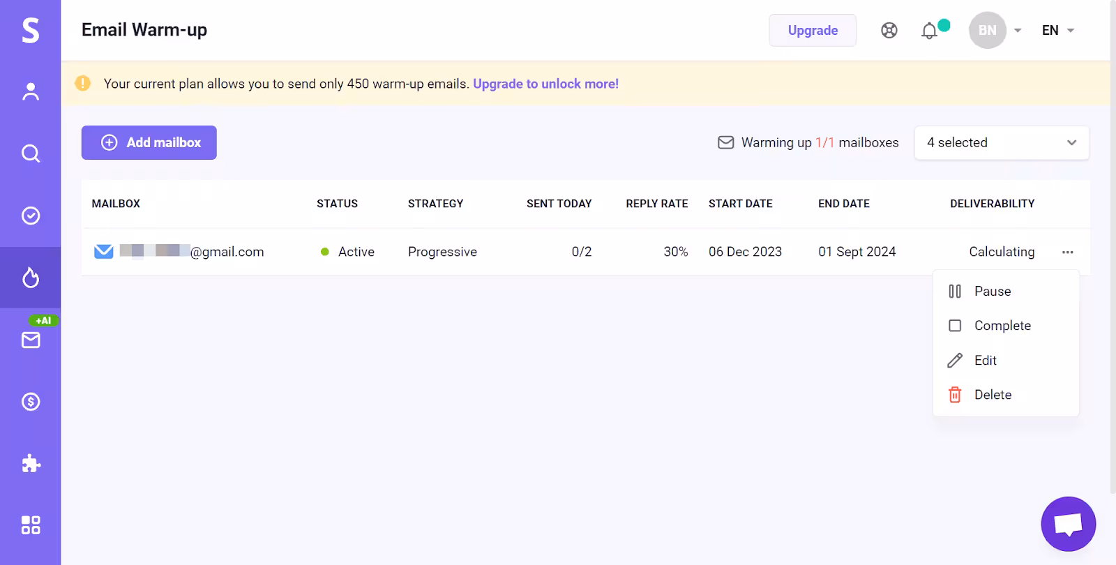Click the Snov.io S logo

click(30, 30)
